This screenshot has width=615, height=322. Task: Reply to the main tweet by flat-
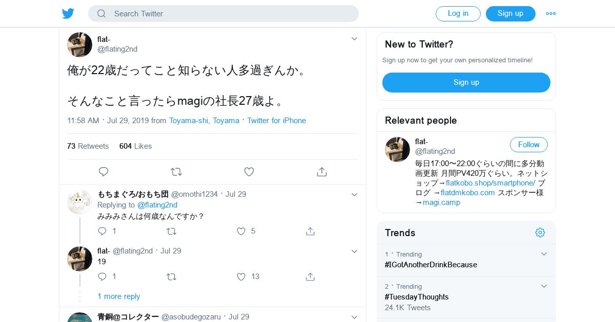coord(104,172)
